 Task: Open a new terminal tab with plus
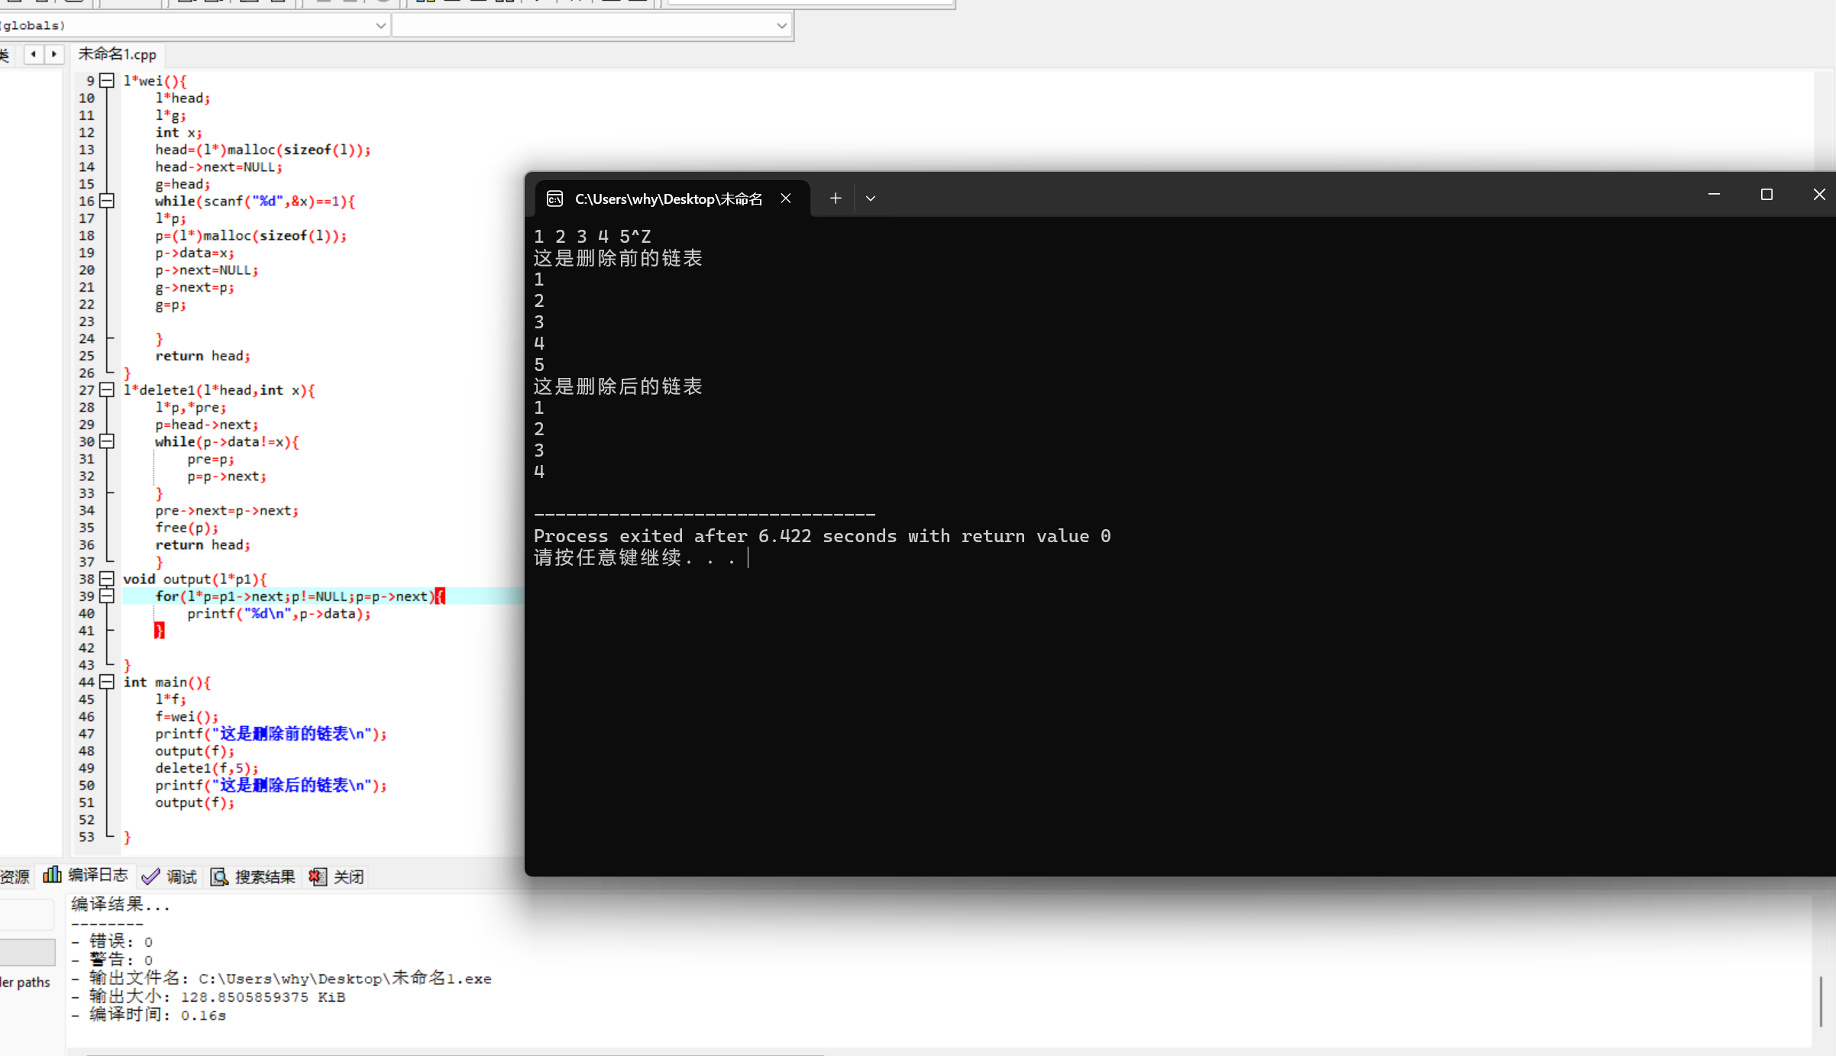pyautogui.click(x=836, y=199)
